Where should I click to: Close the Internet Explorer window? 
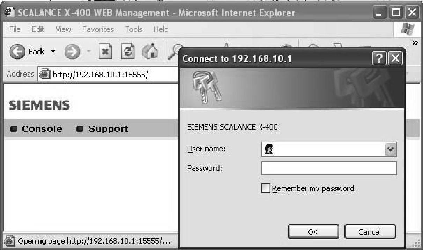(412, 13)
